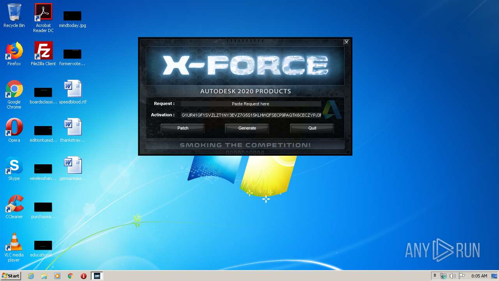Open the network tray icon
The width and height of the screenshot is (499, 281).
(443, 276)
